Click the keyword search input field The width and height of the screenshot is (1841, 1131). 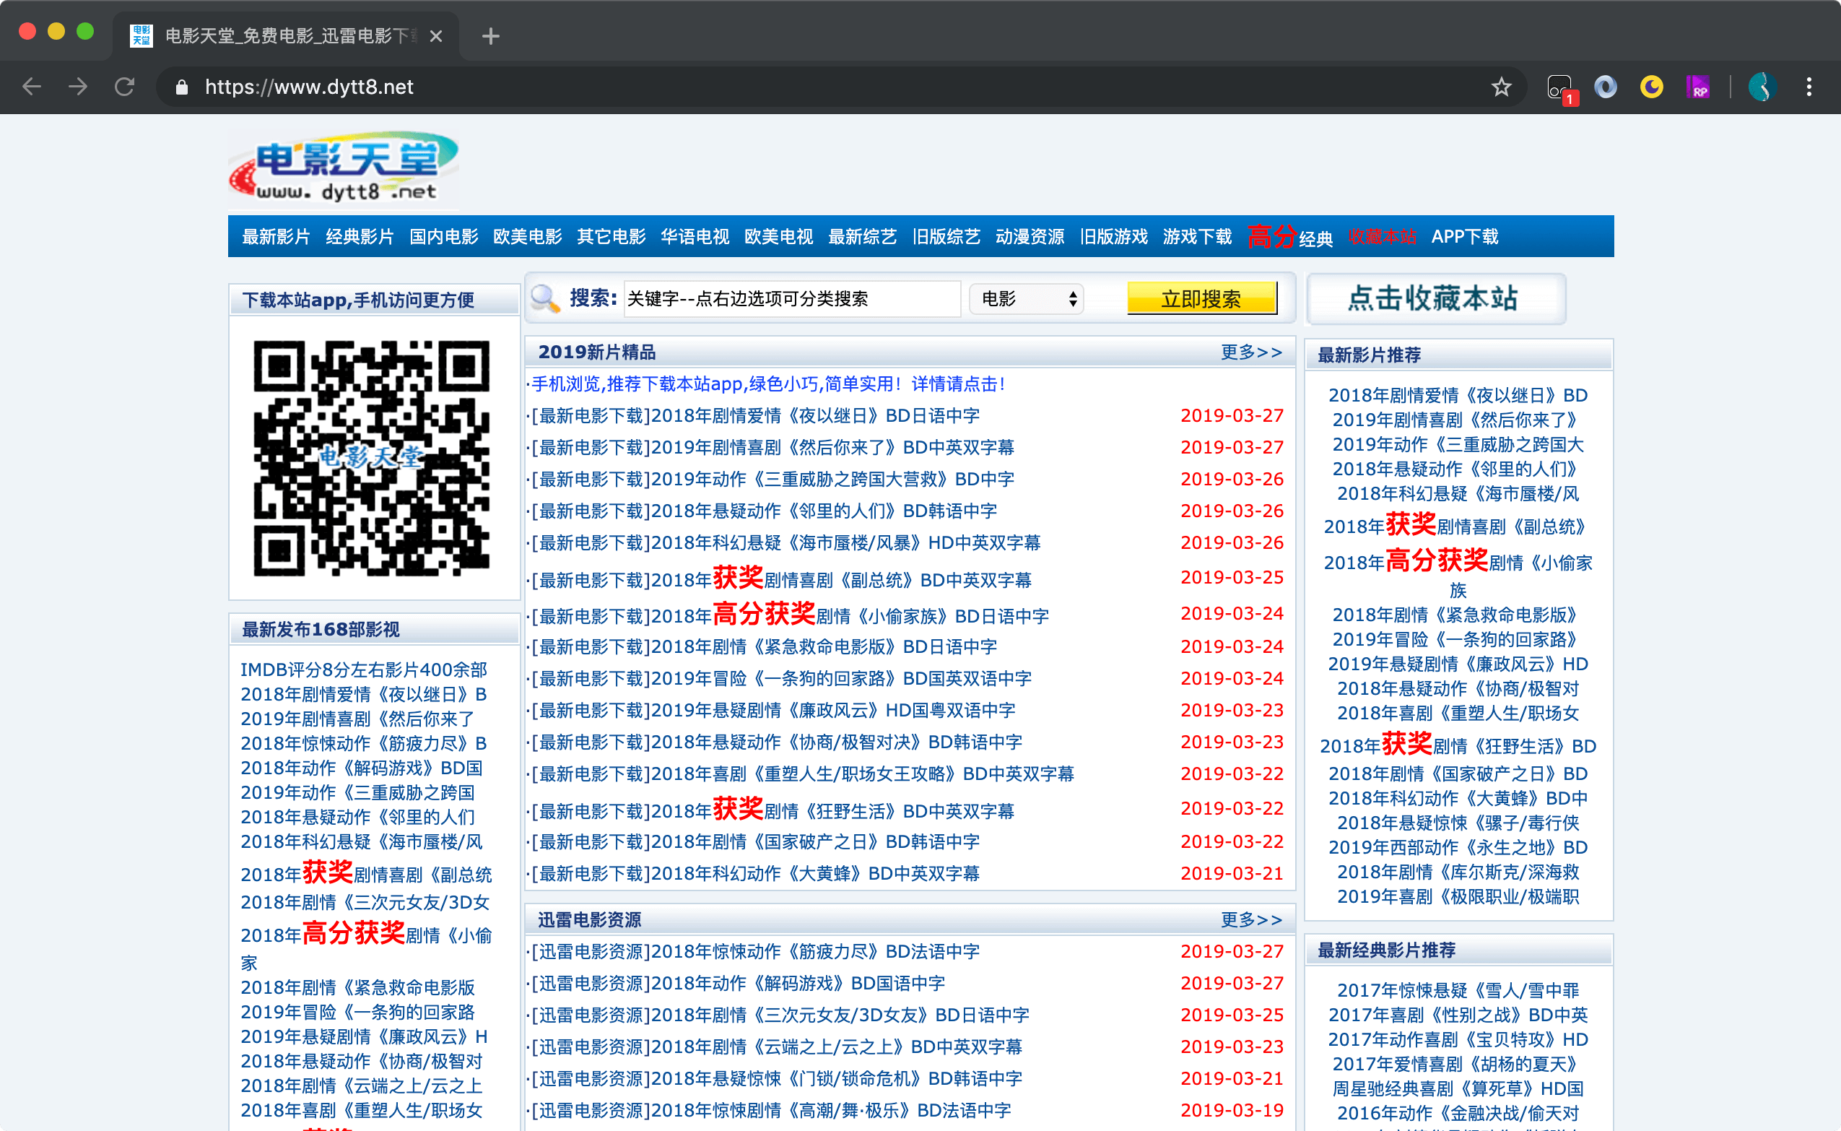(x=791, y=299)
